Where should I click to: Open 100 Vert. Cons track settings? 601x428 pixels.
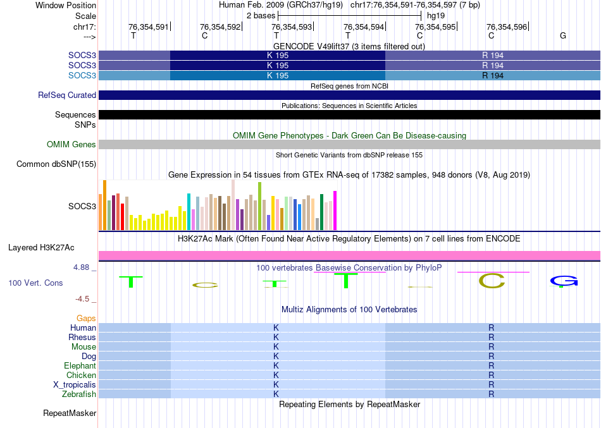tap(35, 283)
